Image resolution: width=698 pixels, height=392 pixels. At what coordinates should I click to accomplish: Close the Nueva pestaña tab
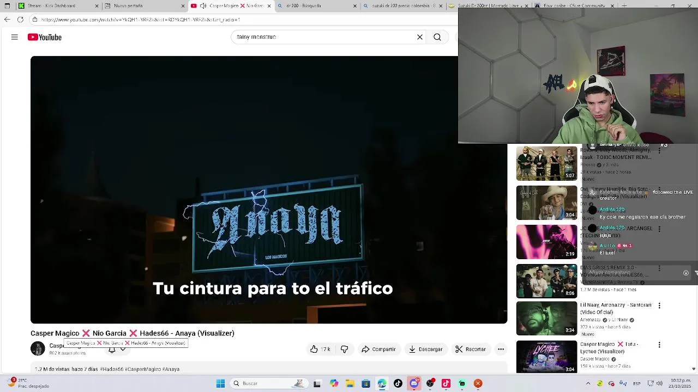(183, 6)
